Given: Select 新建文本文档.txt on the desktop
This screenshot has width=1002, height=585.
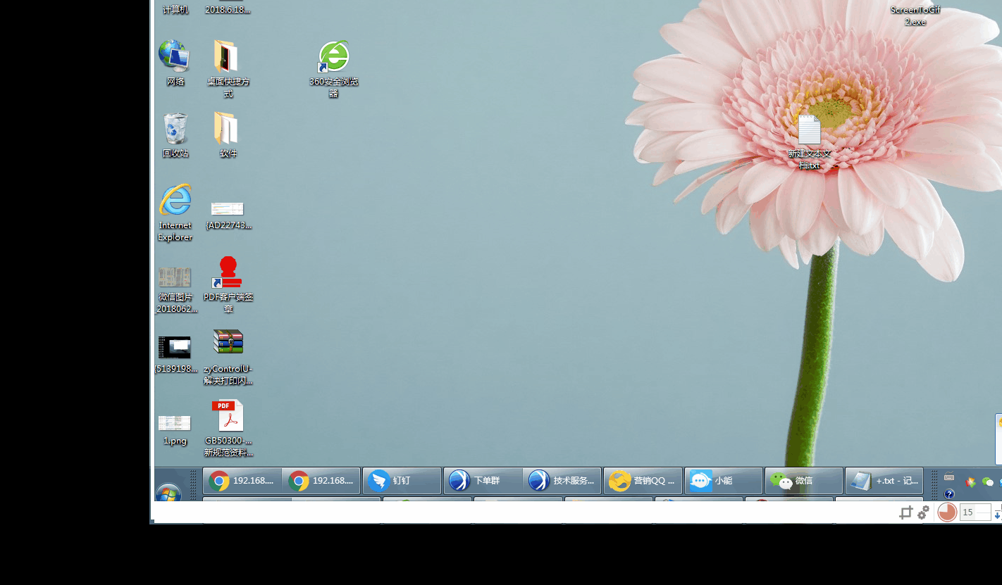Looking at the screenshot, I should coord(809,131).
